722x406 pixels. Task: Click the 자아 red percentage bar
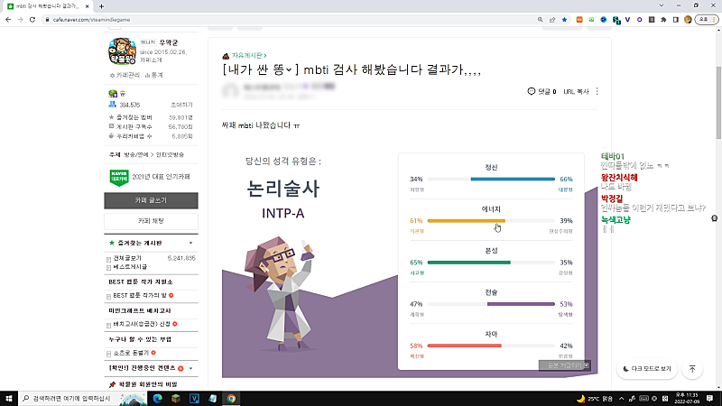[x=464, y=346]
